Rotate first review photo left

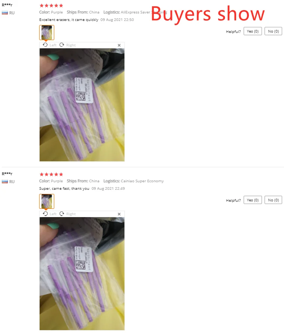point(49,45)
